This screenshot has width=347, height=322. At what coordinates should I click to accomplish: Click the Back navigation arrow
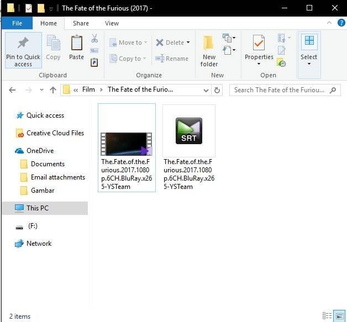tap(12, 90)
